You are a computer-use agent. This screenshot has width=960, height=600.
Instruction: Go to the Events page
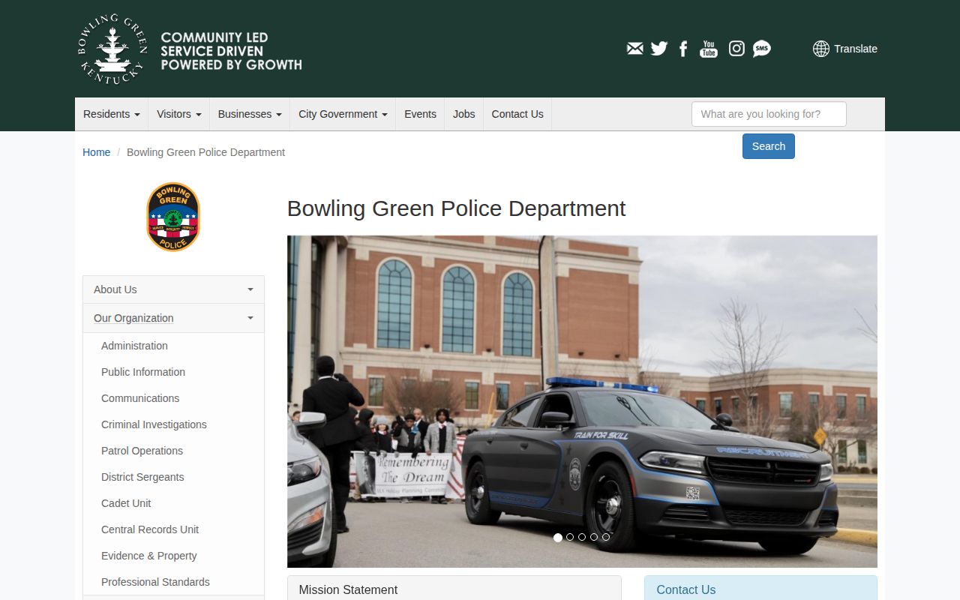[x=420, y=114]
